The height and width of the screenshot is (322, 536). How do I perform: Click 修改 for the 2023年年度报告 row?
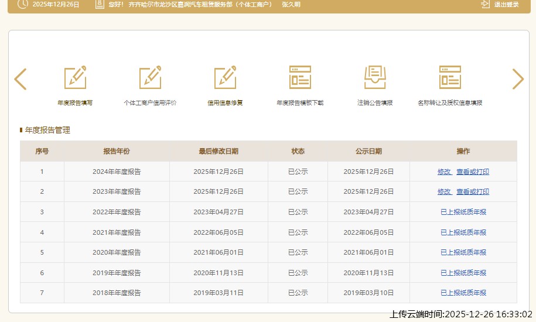445,191
